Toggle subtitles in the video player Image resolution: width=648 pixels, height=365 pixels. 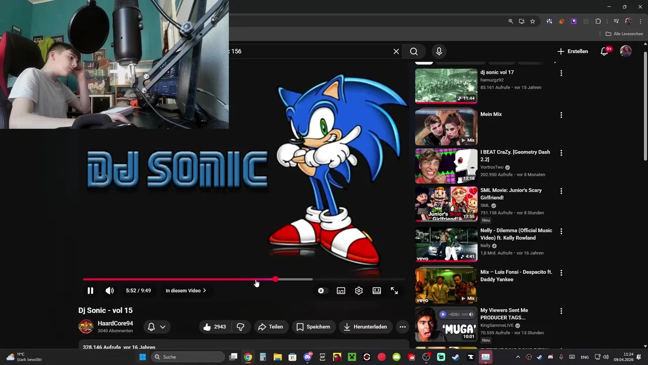click(341, 290)
